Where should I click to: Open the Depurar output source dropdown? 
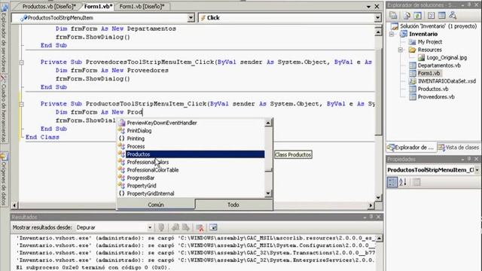pos(149,227)
